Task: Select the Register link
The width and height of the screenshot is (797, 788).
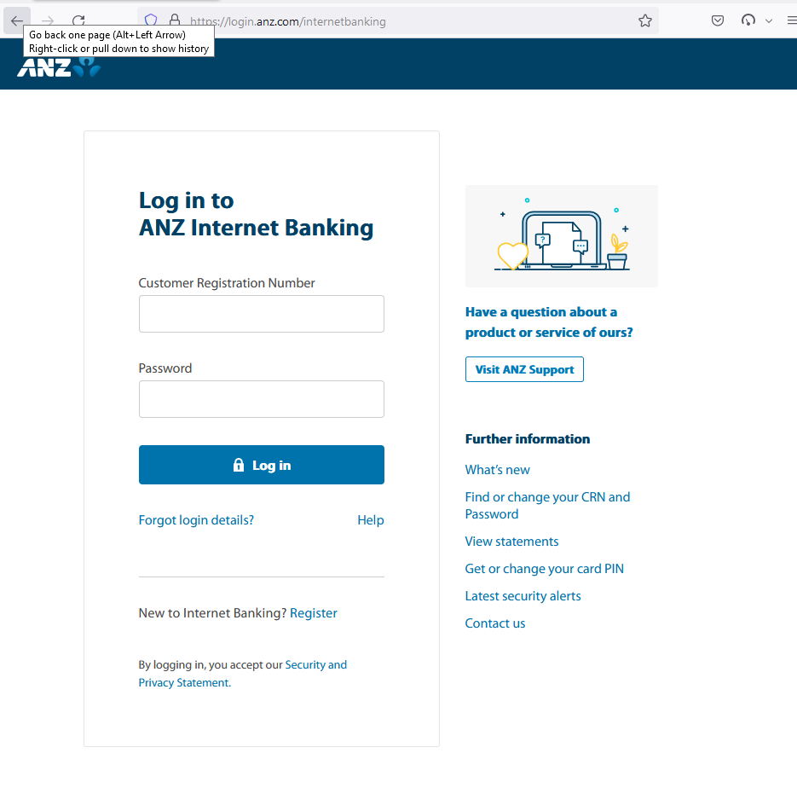Action: pos(314,612)
